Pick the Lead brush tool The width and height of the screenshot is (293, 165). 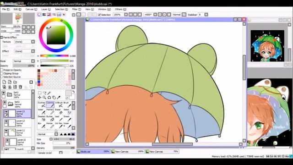point(59,118)
